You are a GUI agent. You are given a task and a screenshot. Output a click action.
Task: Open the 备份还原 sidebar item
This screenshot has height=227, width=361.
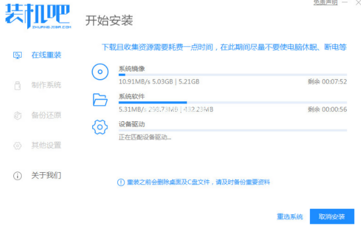[46, 116]
